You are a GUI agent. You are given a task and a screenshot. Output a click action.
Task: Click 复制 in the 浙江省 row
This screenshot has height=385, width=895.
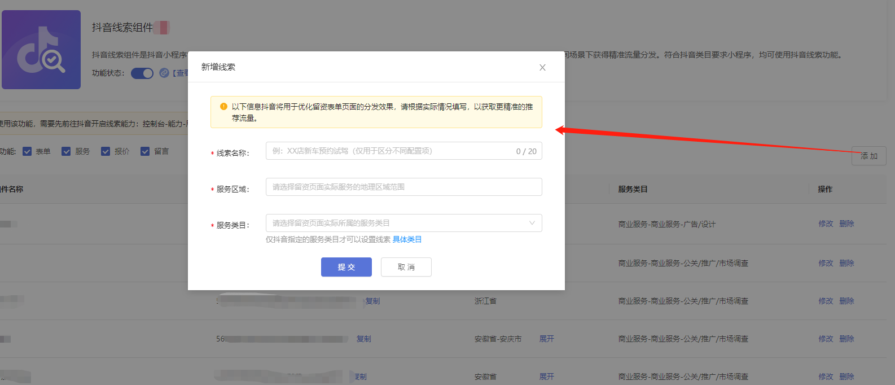tap(372, 301)
